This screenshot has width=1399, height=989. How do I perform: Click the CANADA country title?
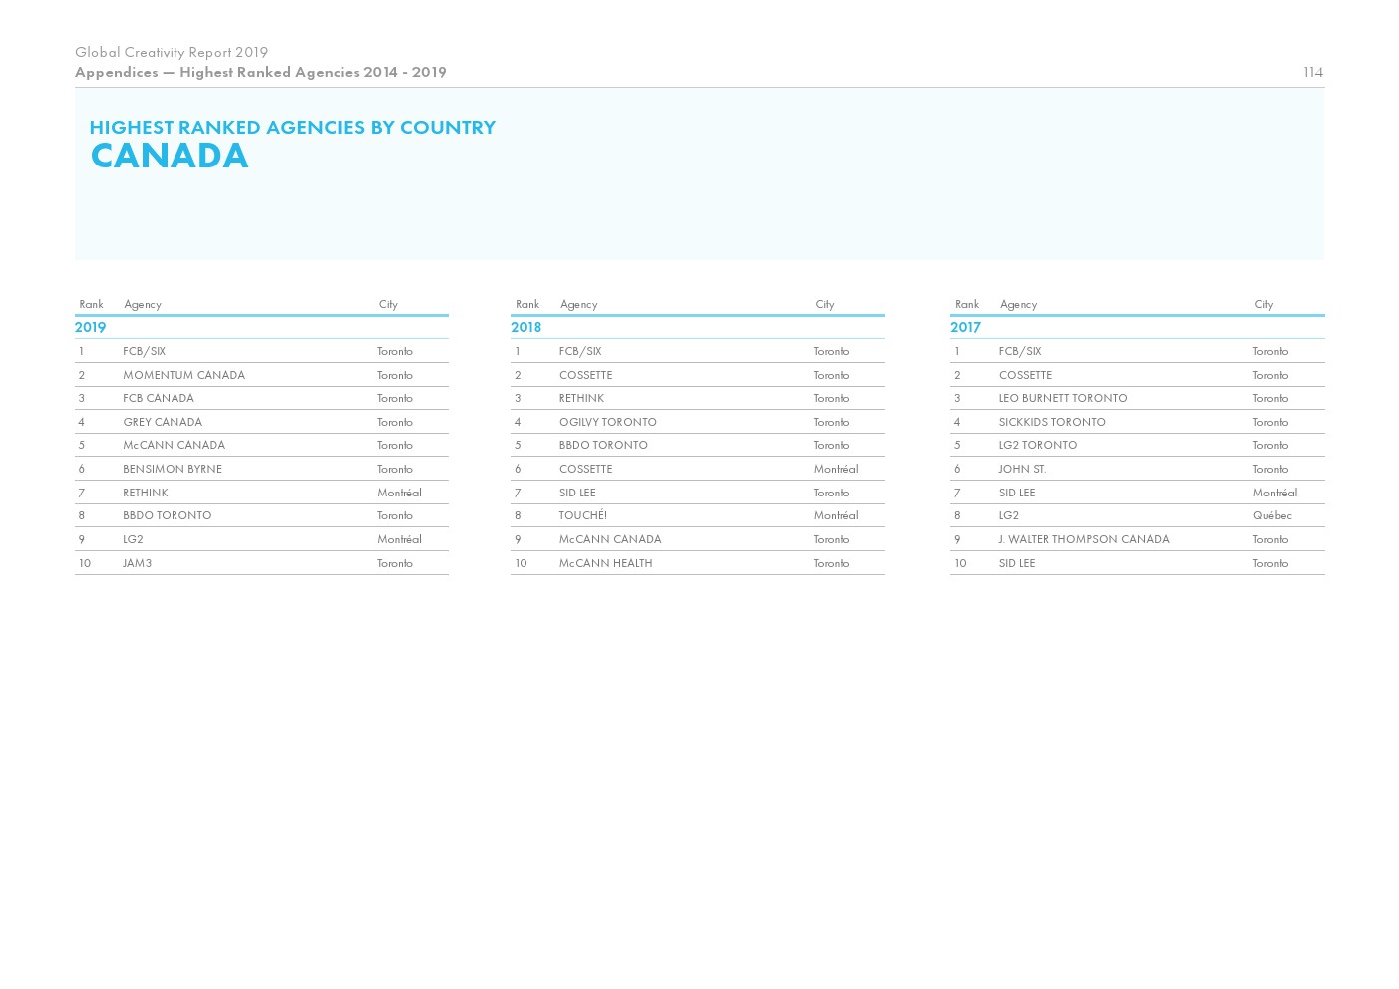pyautogui.click(x=169, y=156)
